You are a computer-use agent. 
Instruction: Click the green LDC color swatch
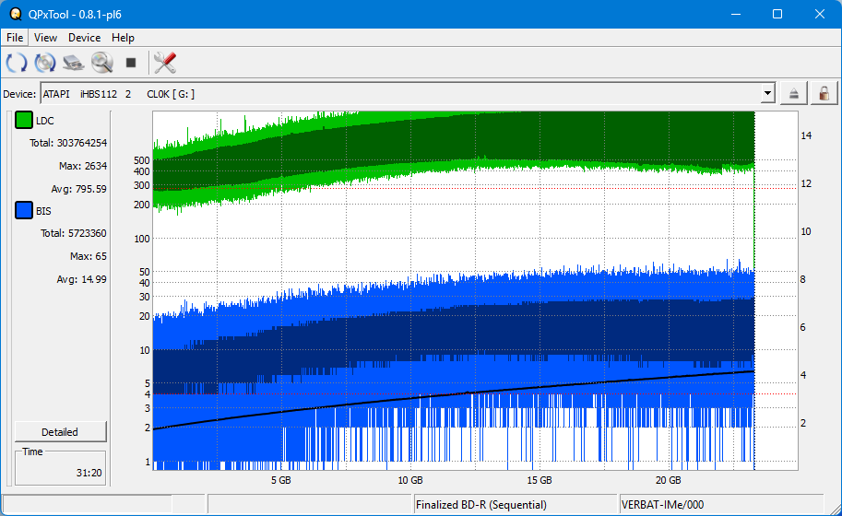point(24,121)
